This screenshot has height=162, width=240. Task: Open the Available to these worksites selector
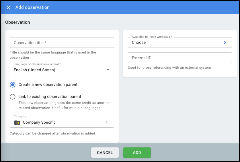180,42
